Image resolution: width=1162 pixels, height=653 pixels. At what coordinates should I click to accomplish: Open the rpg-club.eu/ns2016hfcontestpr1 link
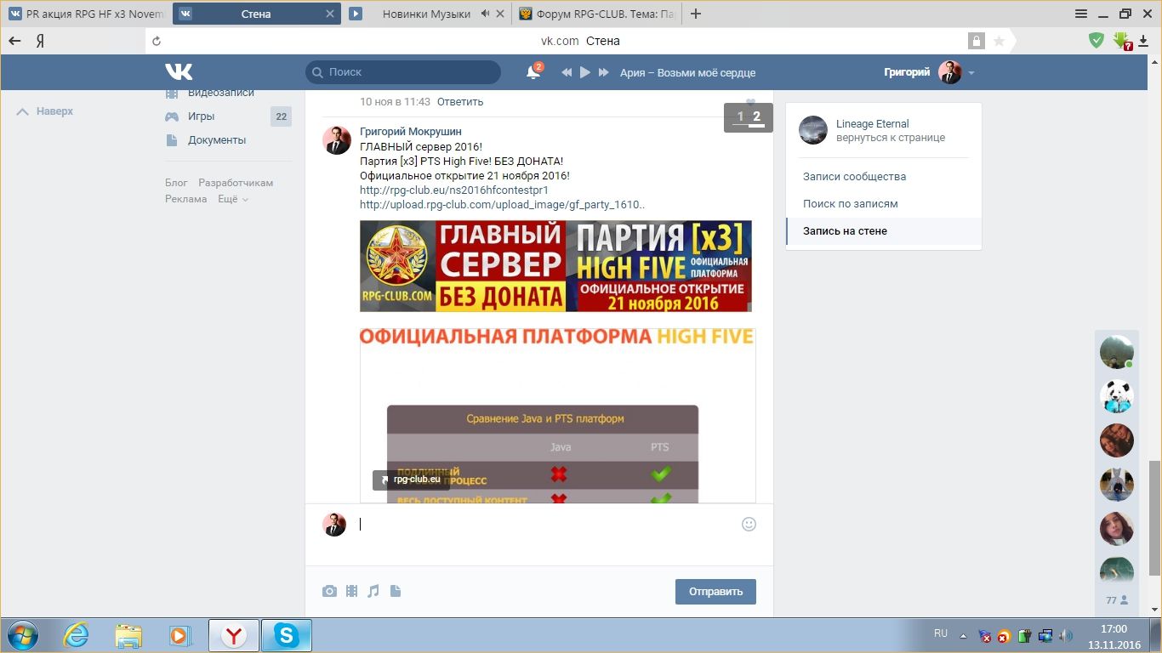pos(454,190)
